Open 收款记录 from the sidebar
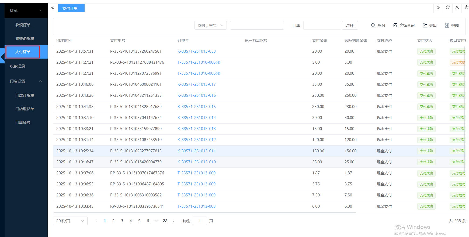Screen dimensions: 469x237 [x=18, y=66]
